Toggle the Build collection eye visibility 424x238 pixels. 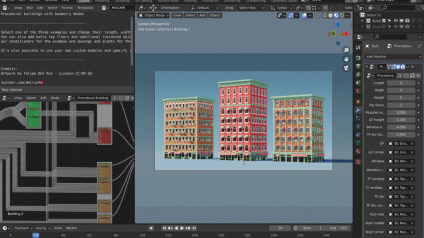click(396, 20)
